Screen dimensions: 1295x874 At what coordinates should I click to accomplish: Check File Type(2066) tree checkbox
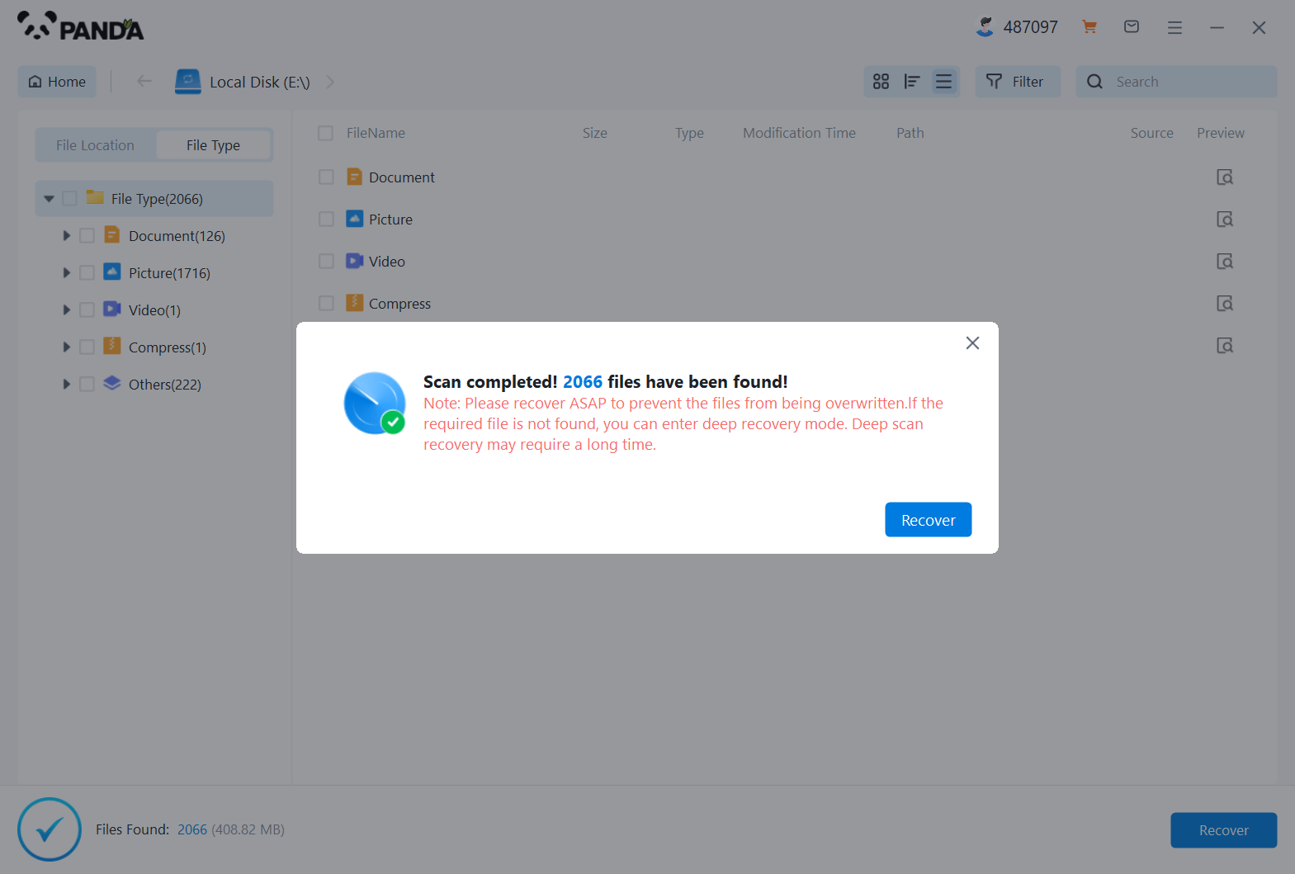point(69,198)
